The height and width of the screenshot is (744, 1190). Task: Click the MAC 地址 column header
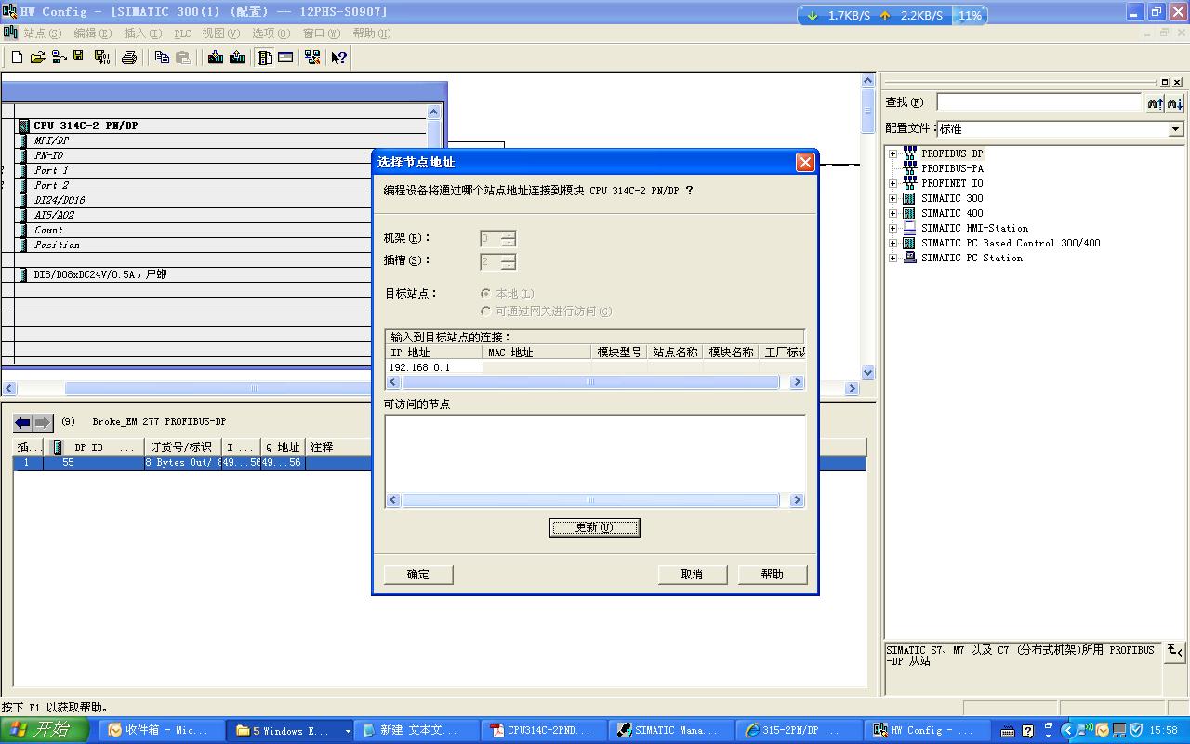(536, 352)
